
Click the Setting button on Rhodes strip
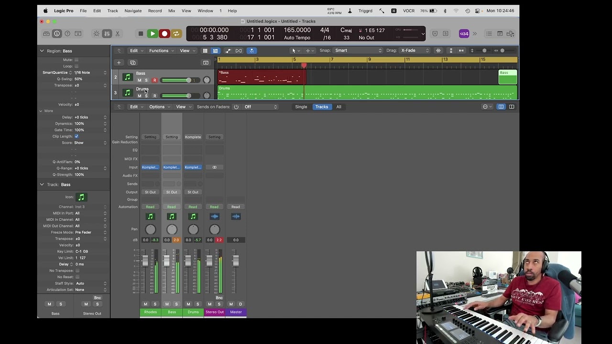[150, 137]
